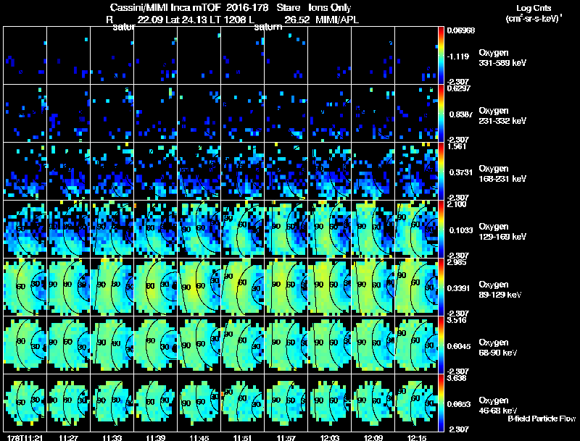Click the bottom color bar for 46-68 keV
580x441 pixels.
coord(441,403)
